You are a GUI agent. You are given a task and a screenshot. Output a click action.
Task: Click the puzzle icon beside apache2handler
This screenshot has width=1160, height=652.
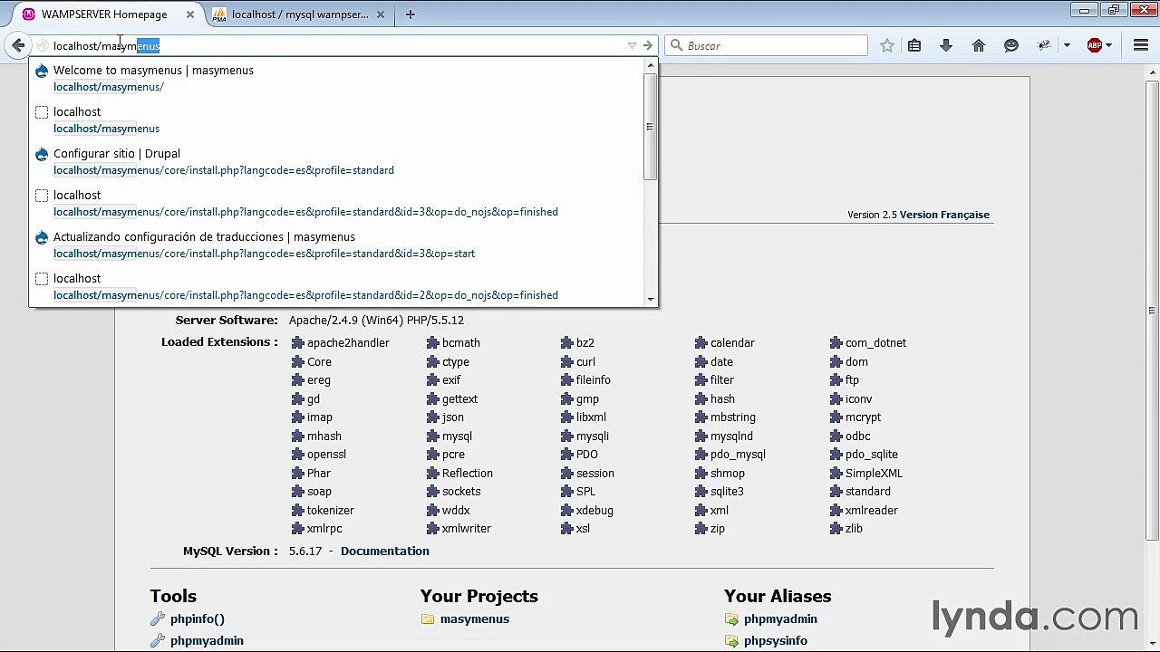297,343
